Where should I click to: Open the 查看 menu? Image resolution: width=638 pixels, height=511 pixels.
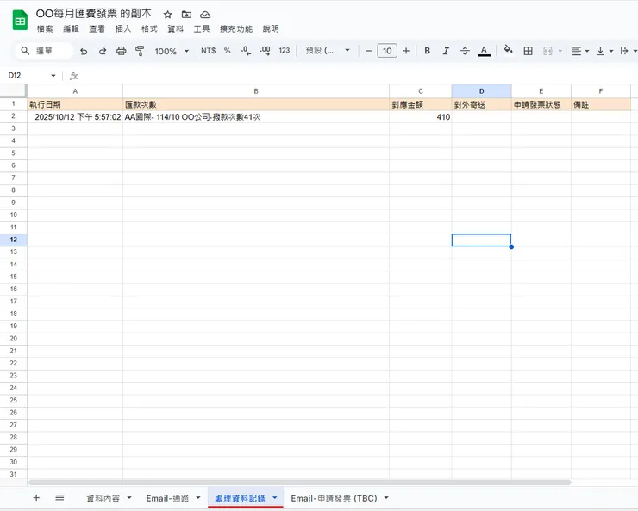coord(97,28)
